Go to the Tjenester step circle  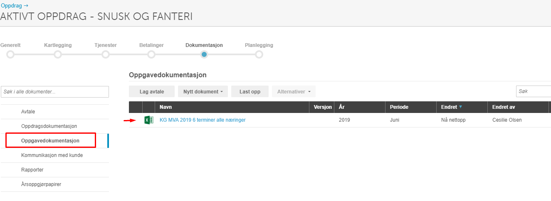tap(106, 54)
